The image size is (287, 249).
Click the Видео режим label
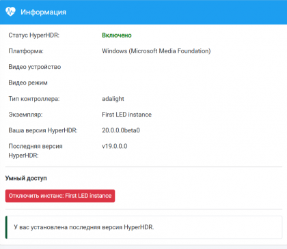tap(28, 83)
